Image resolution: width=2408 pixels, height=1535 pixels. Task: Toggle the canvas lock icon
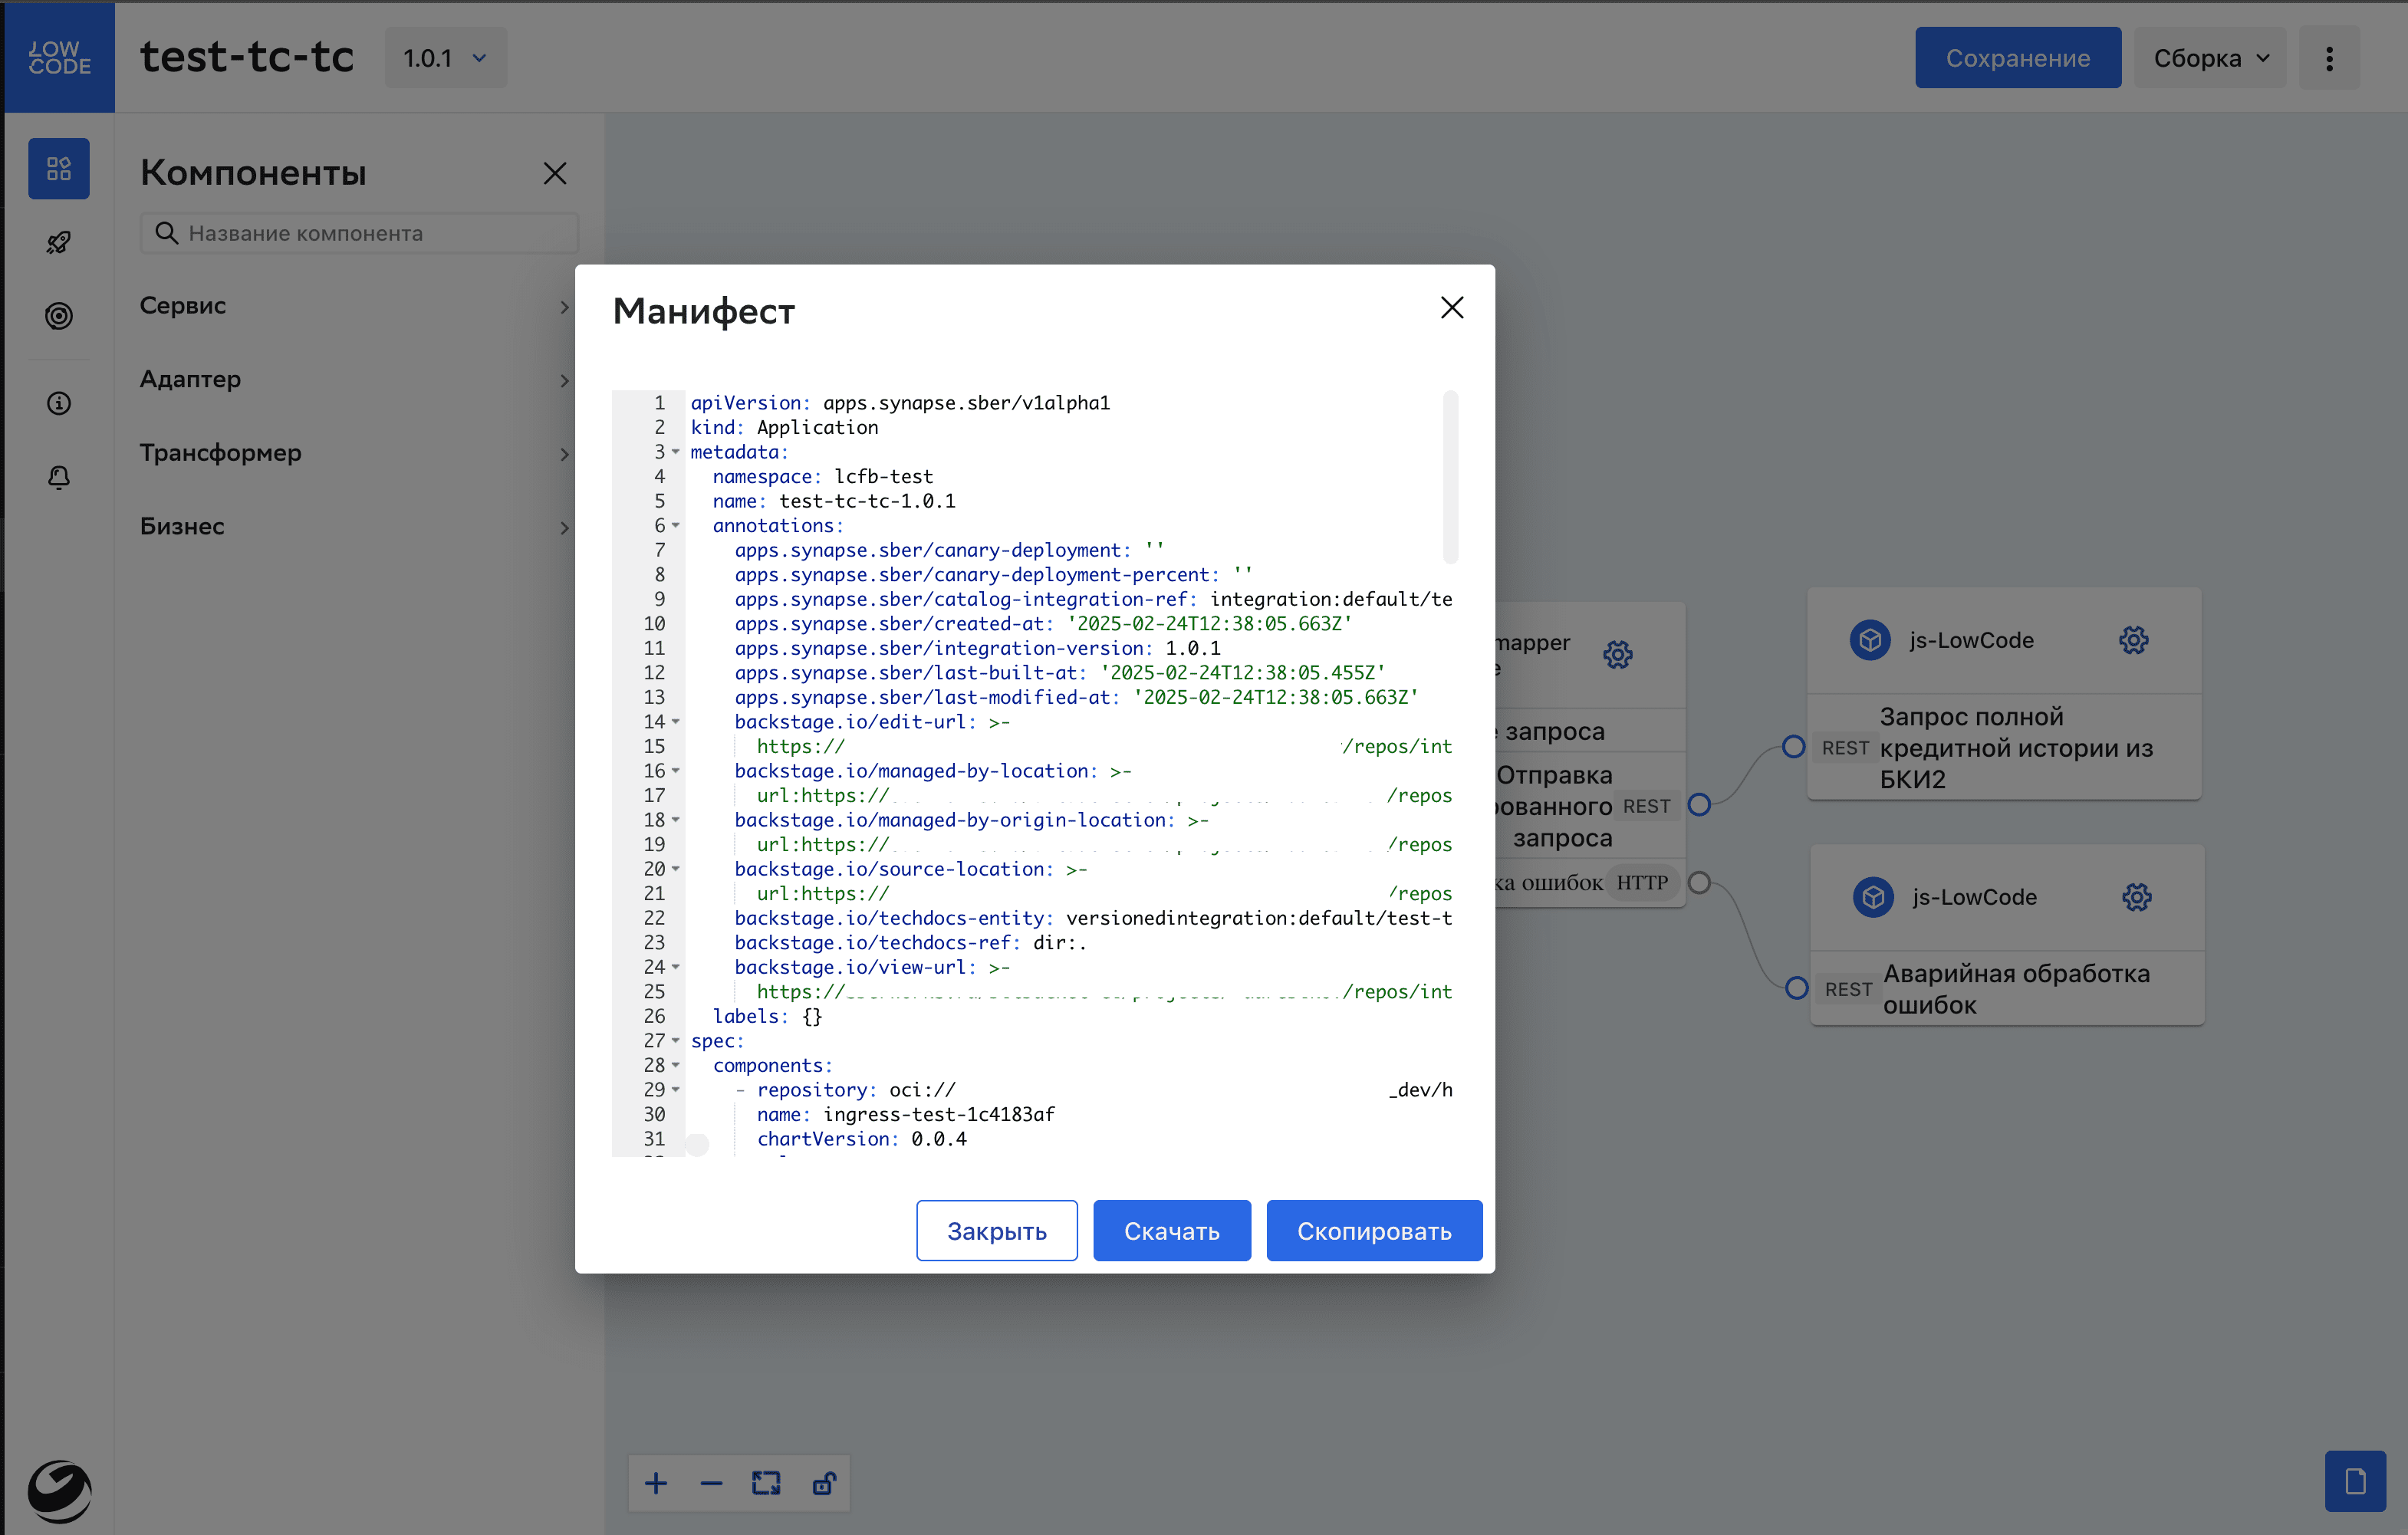point(823,1483)
